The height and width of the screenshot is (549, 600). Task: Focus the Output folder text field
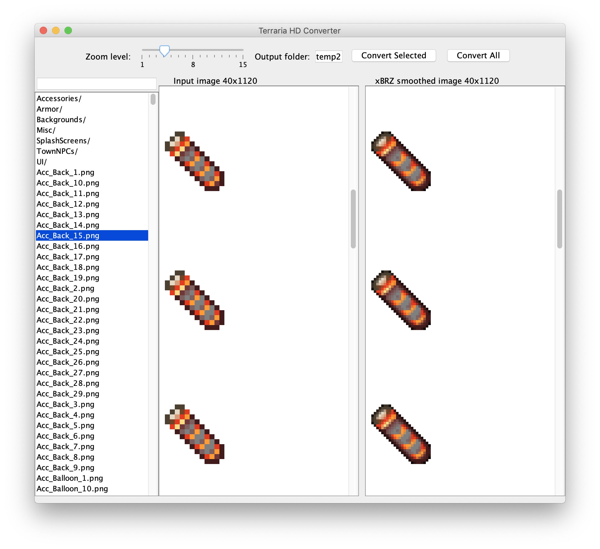click(x=329, y=56)
